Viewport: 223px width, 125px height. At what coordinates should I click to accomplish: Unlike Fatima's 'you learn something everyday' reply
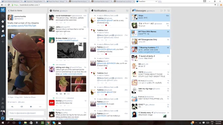coord(106,54)
